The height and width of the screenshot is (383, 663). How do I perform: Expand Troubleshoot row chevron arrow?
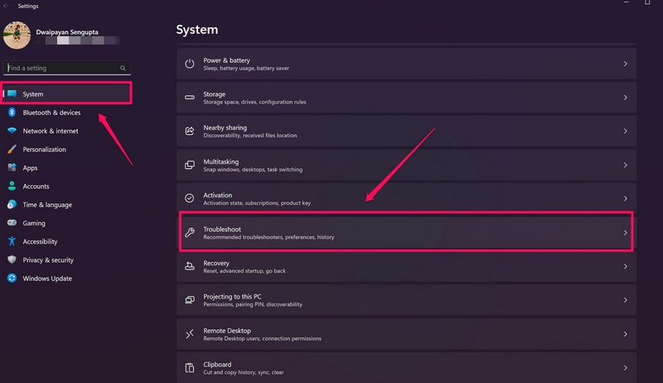tap(625, 233)
